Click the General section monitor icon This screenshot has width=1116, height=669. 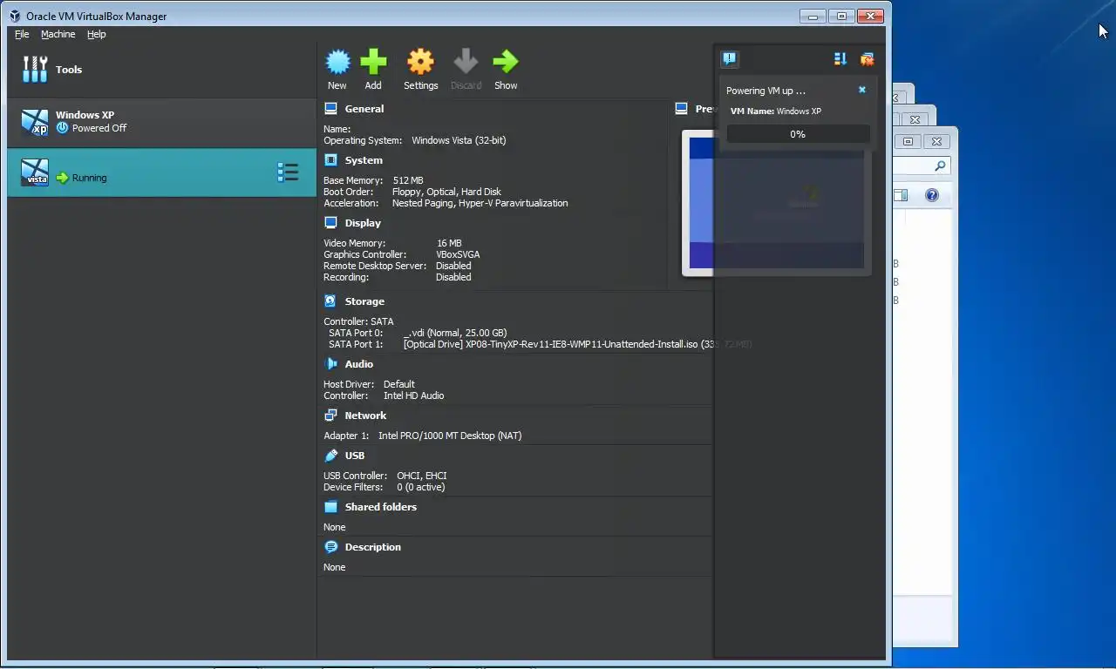click(x=330, y=109)
